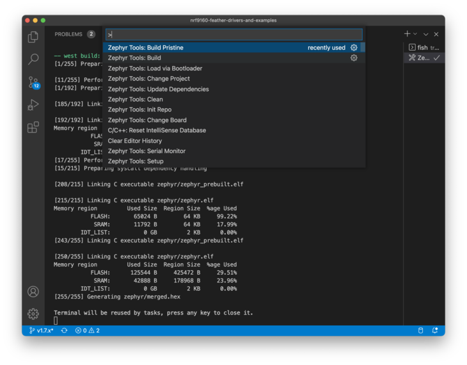Open Source Control with 12 changes
Viewport: 467px width, 365px height.
[34, 82]
